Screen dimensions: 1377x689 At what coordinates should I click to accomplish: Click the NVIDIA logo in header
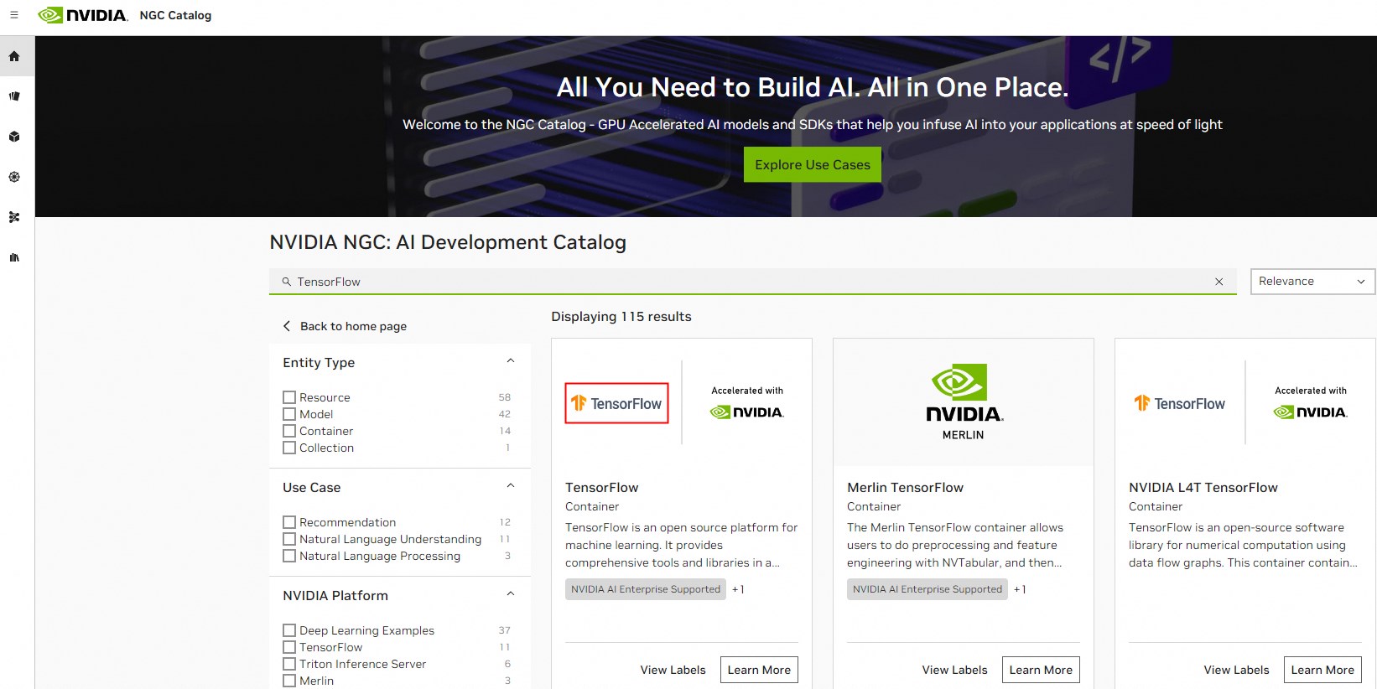(x=83, y=15)
